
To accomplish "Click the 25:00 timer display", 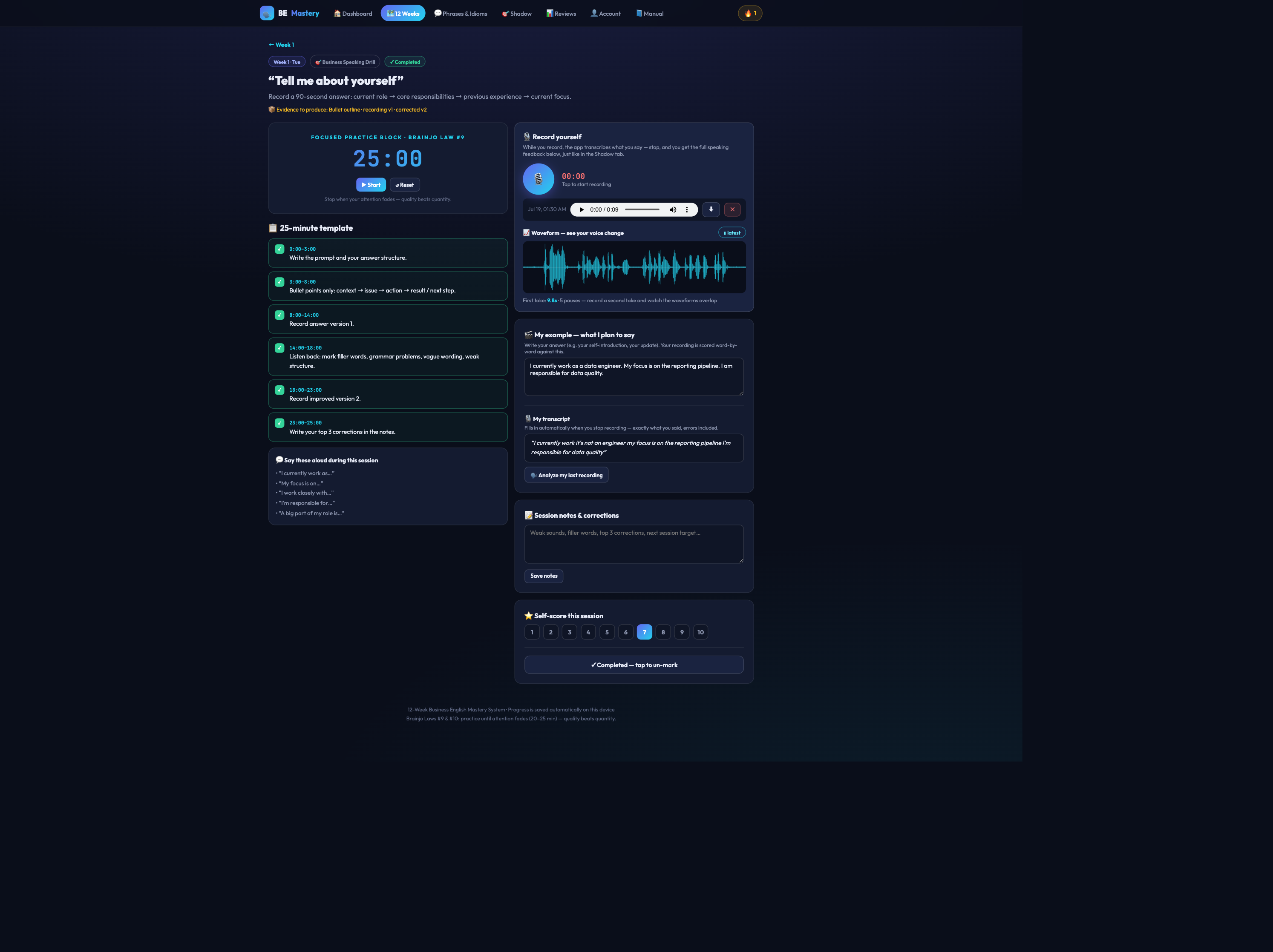I will pyautogui.click(x=387, y=159).
